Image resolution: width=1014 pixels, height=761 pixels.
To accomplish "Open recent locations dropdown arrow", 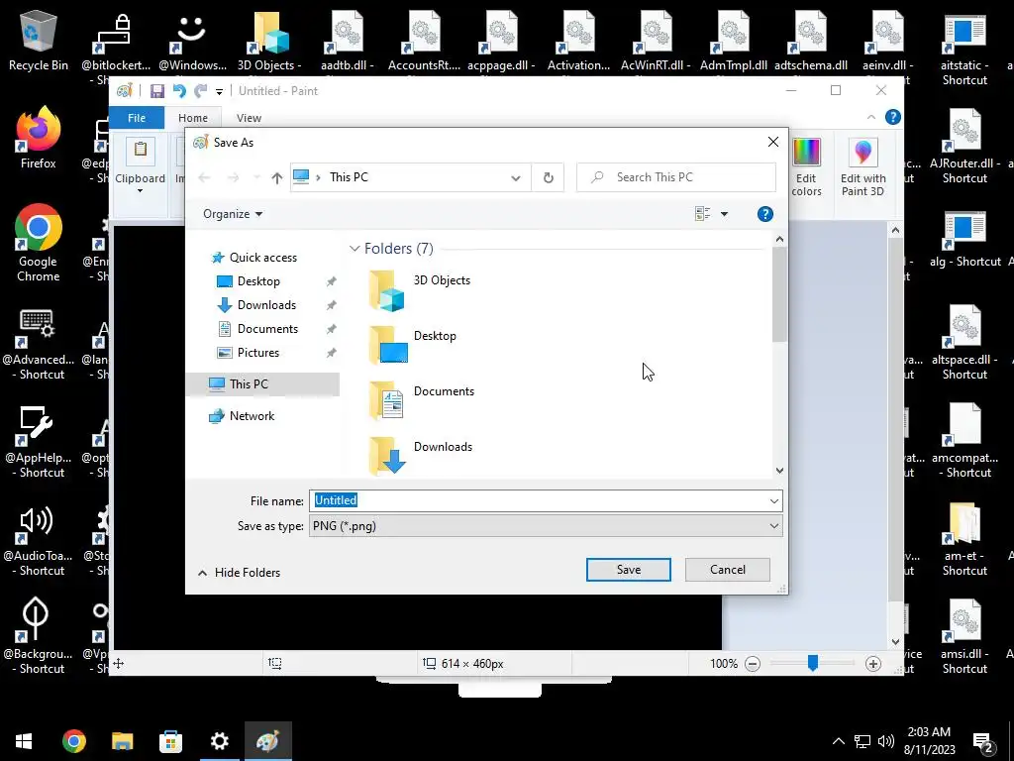I will pyautogui.click(x=256, y=178).
